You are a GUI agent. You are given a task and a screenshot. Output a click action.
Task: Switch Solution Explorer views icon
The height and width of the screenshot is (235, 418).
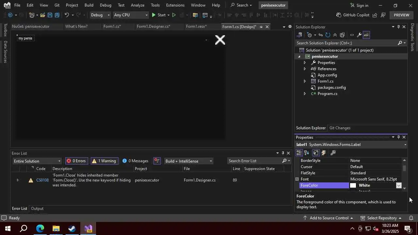[300, 35]
